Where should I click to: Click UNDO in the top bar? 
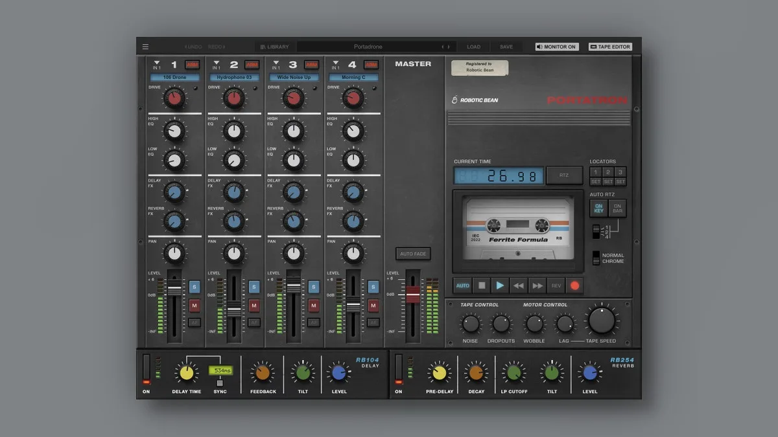[x=193, y=47]
